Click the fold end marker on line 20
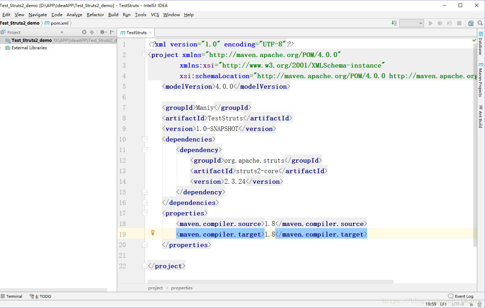Viewport: 485px width, 308px height. [145, 245]
